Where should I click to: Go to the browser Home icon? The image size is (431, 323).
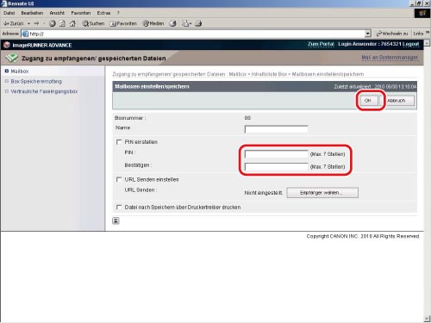point(72,23)
